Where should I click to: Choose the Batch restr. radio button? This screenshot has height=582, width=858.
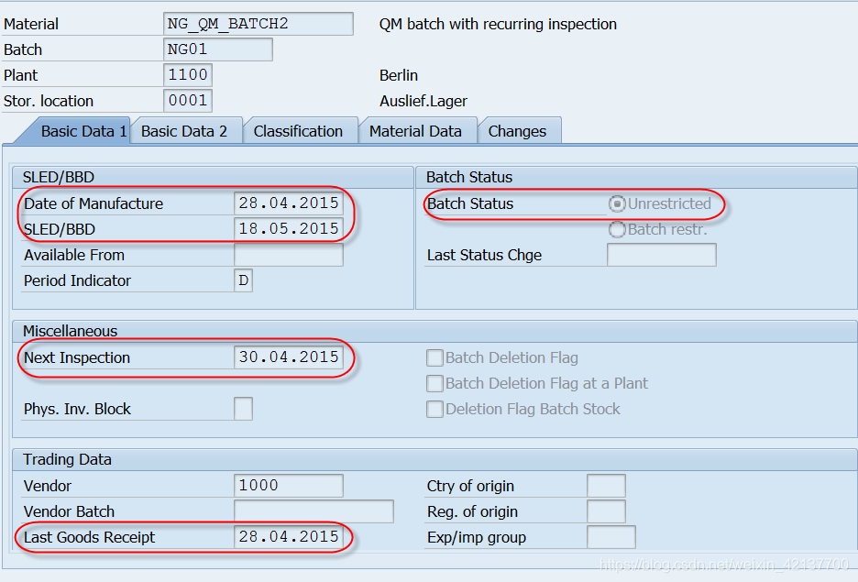click(x=619, y=230)
